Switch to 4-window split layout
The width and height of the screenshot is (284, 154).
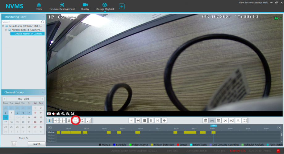pyautogui.click(x=56, y=120)
